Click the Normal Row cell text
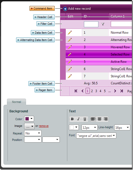The height and width of the screenshot is (170, 133). [x=120, y=33]
